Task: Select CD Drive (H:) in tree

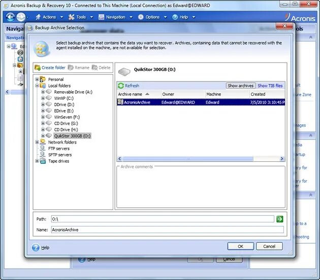Action: [66, 130]
